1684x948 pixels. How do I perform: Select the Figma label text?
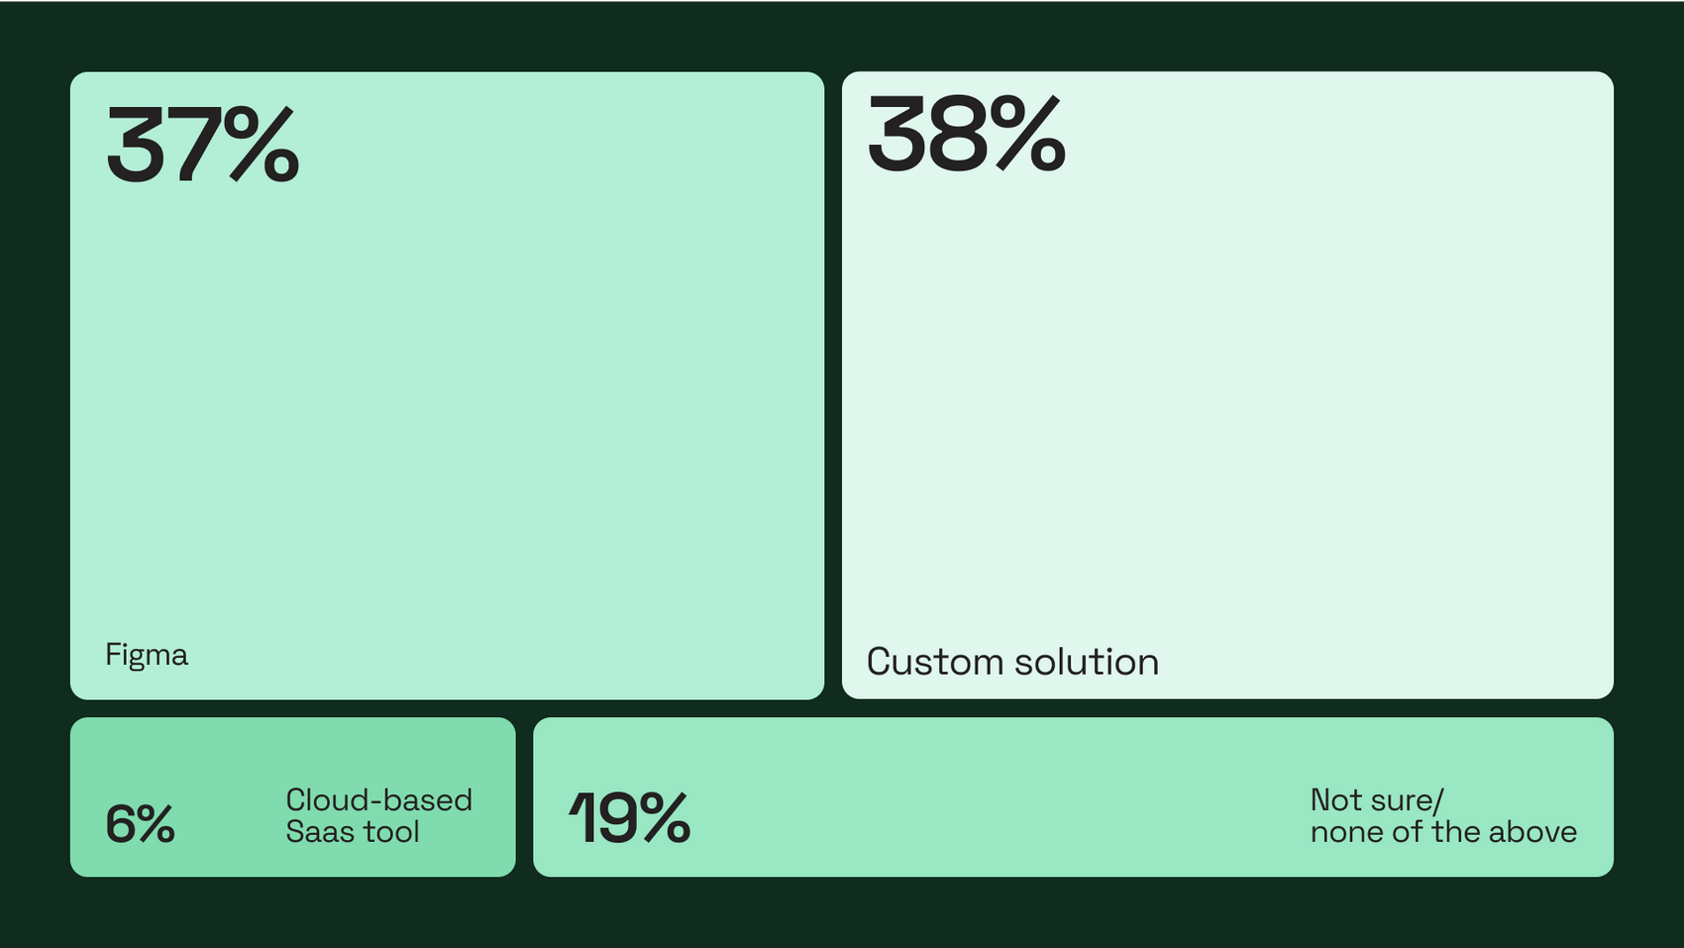tap(147, 656)
